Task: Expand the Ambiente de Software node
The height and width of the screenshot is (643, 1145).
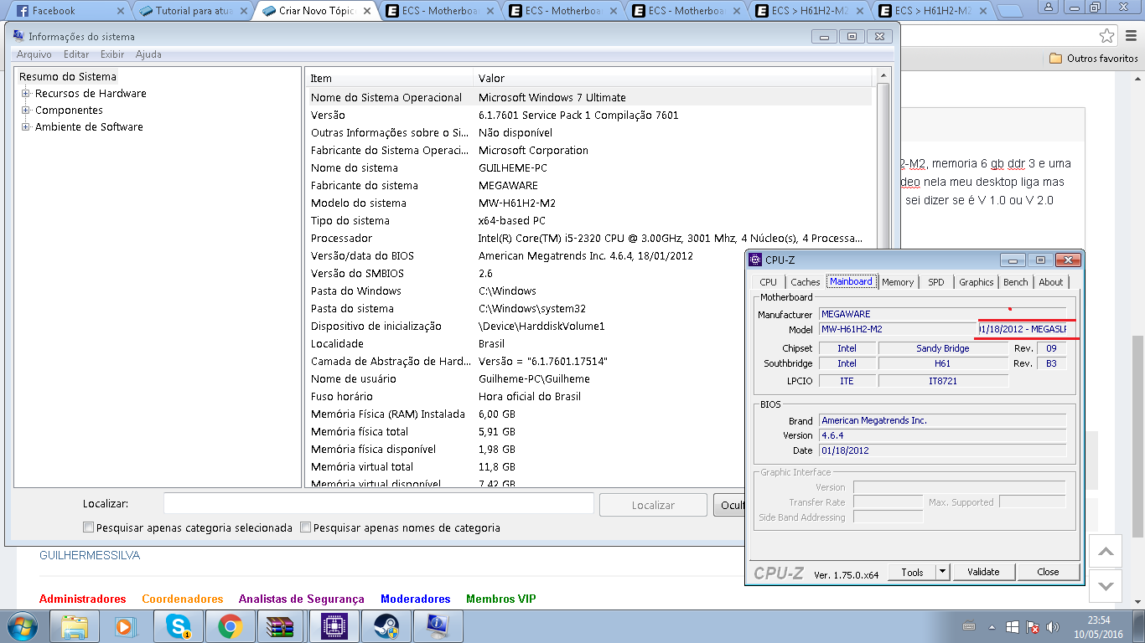Action: [26, 127]
